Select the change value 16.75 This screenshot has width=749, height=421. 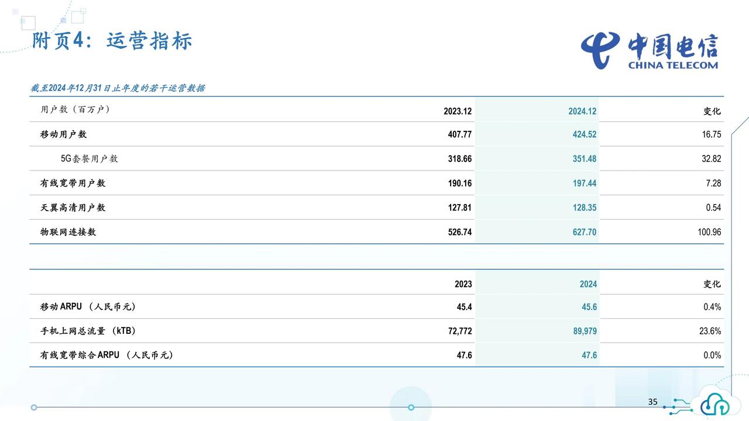coord(712,134)
